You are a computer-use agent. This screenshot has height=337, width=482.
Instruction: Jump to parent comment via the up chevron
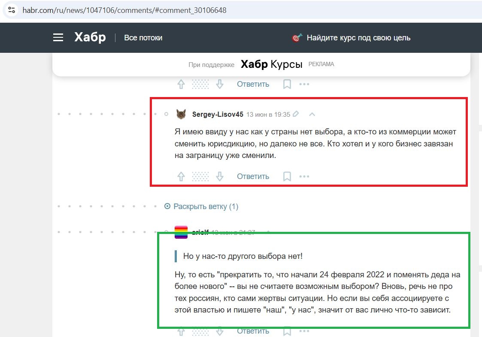click(312, 114)
